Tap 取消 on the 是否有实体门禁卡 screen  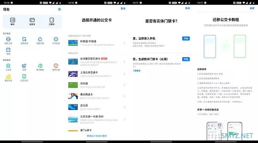coord(187,8)
